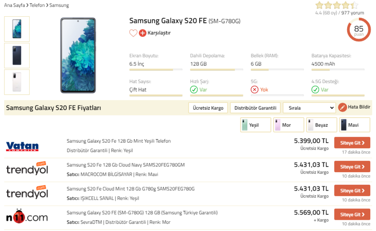Select the dark navy phone thumbnail

[17, 55]
